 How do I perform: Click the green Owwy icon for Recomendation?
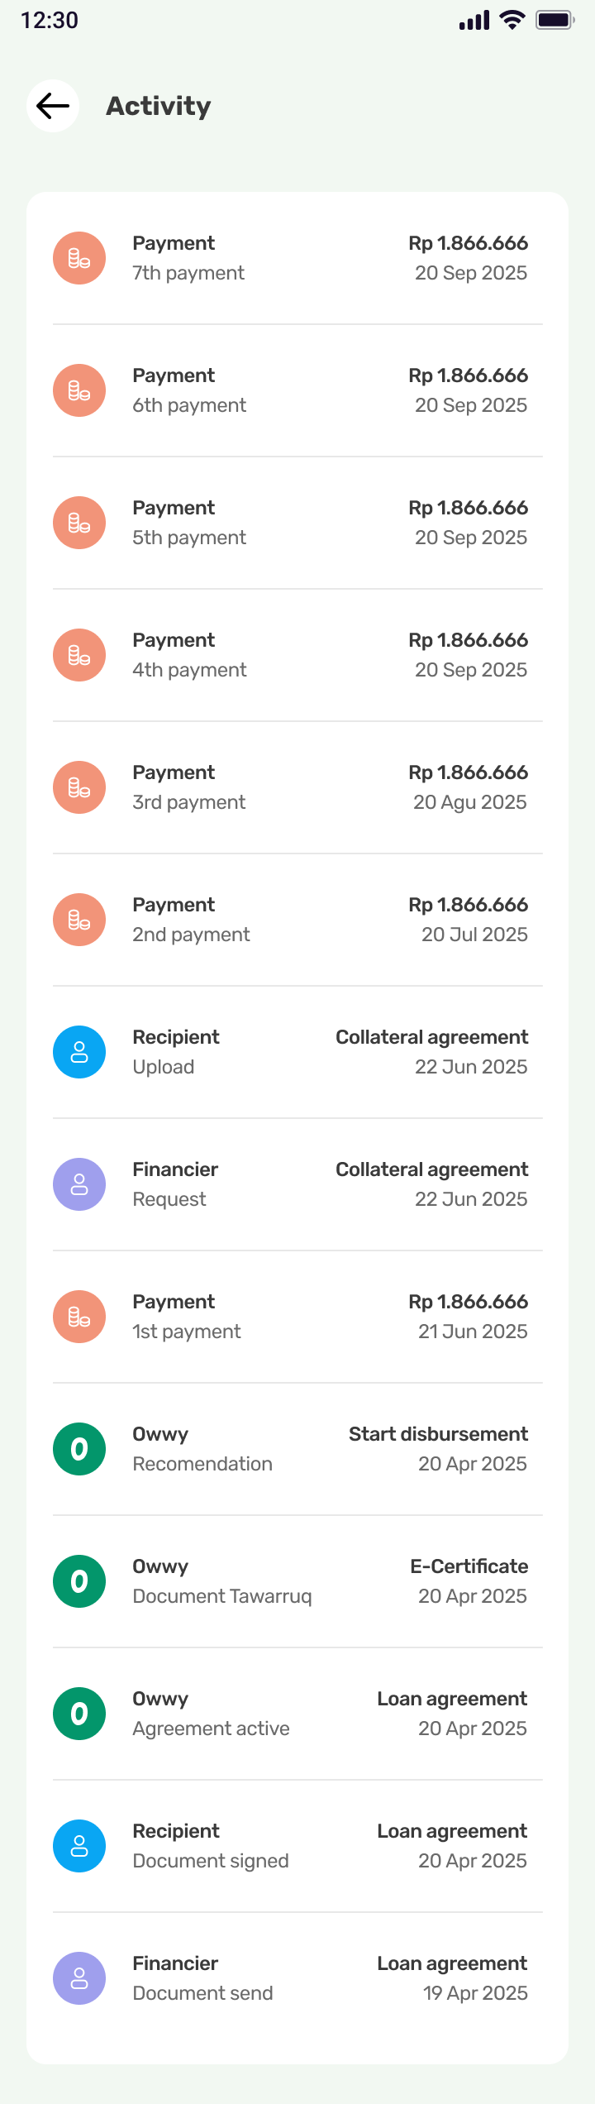click(x=79, y=1449)
